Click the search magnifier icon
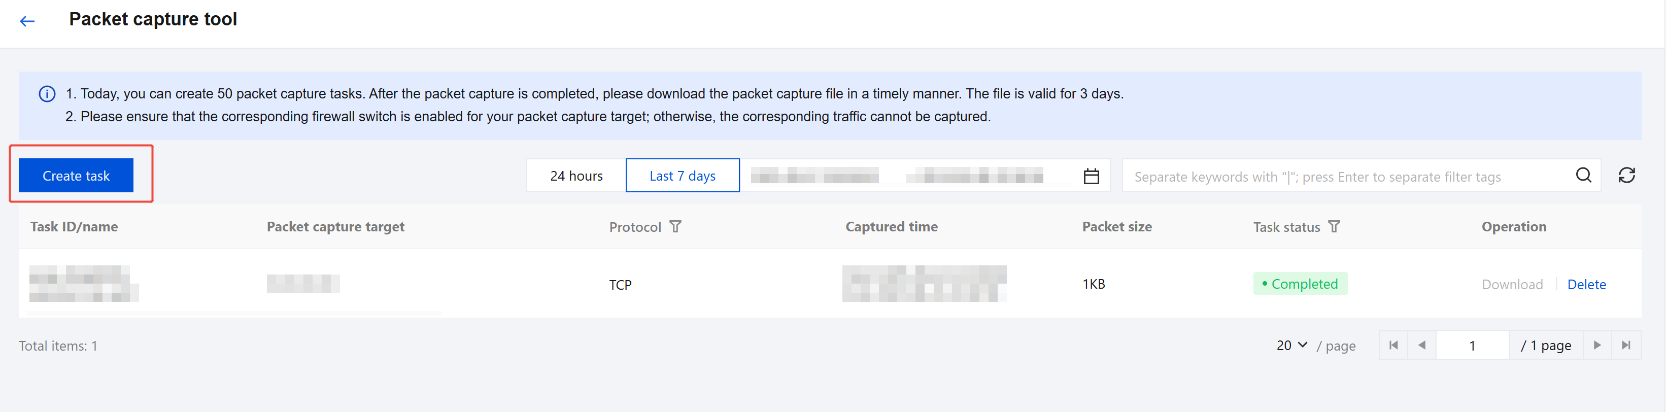The height and width of the screenshot is (412, 1666). (x=1583, y=175)
